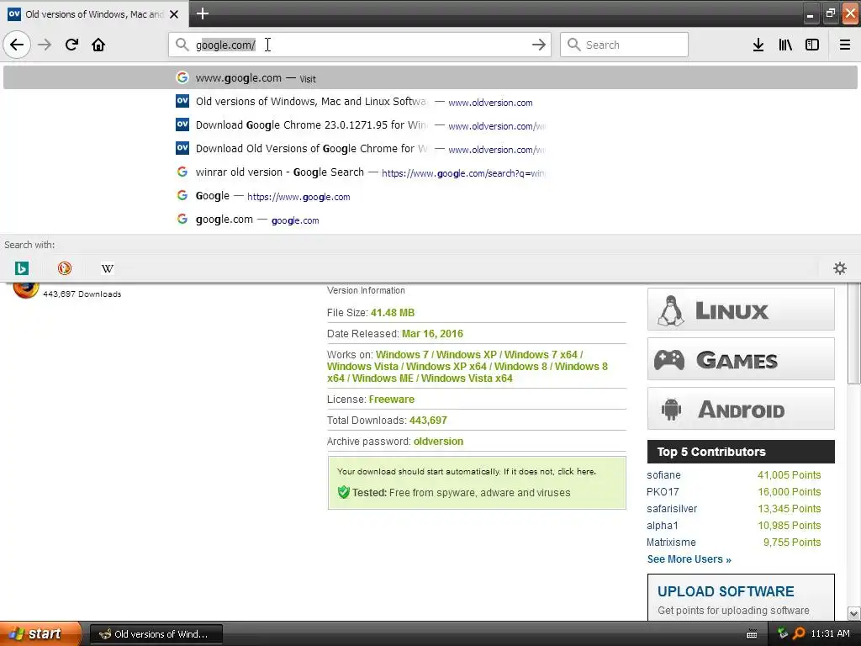
Task: Open the Windows Start menu
Action: click(x=39, y=633)
